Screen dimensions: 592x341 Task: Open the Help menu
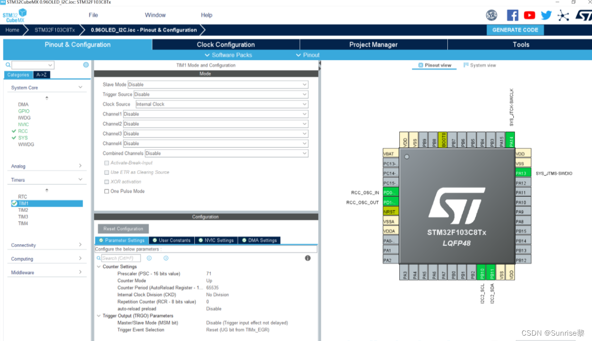206,15
